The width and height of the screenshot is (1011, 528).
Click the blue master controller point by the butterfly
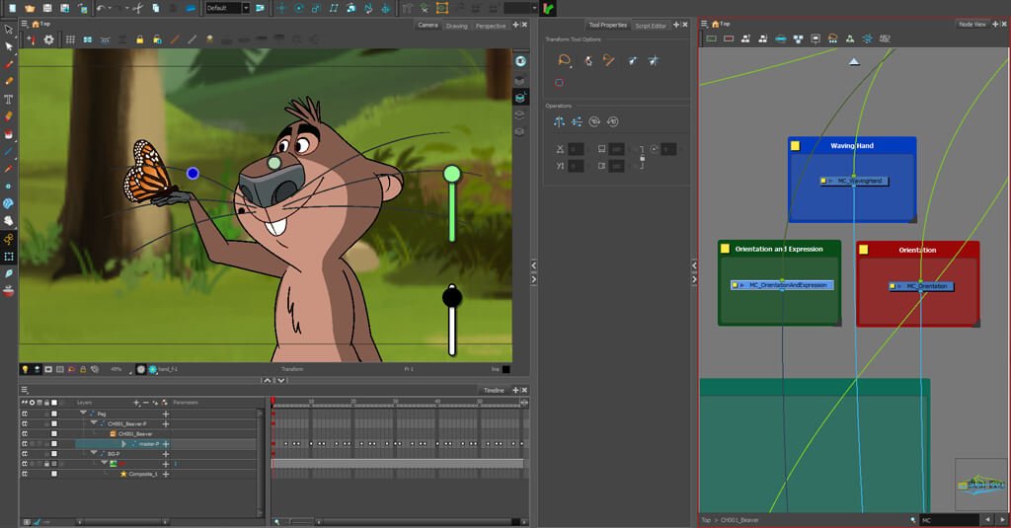(193, 173)
